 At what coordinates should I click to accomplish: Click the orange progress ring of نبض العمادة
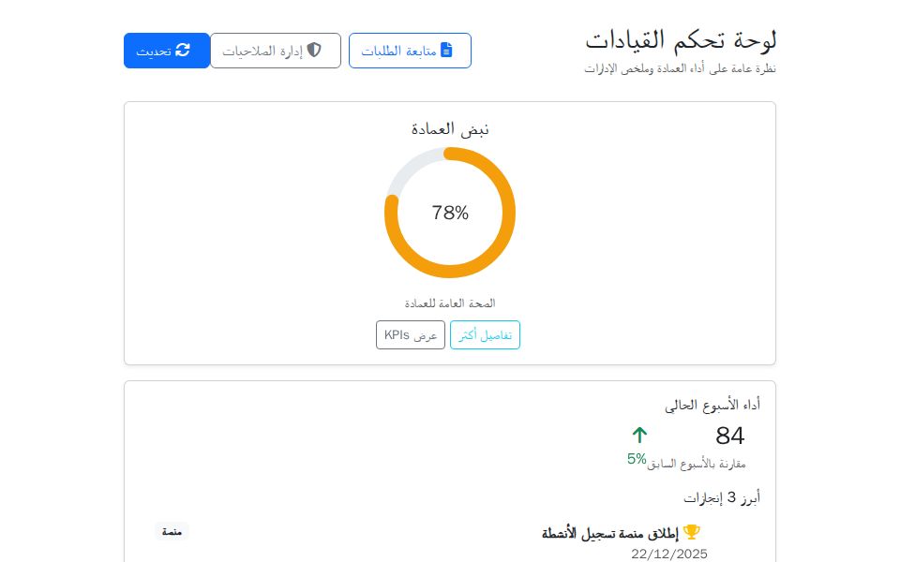(450, 270)
